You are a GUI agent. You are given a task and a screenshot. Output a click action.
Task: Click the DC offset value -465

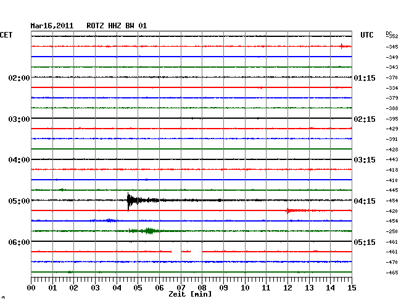pos(392,273)
